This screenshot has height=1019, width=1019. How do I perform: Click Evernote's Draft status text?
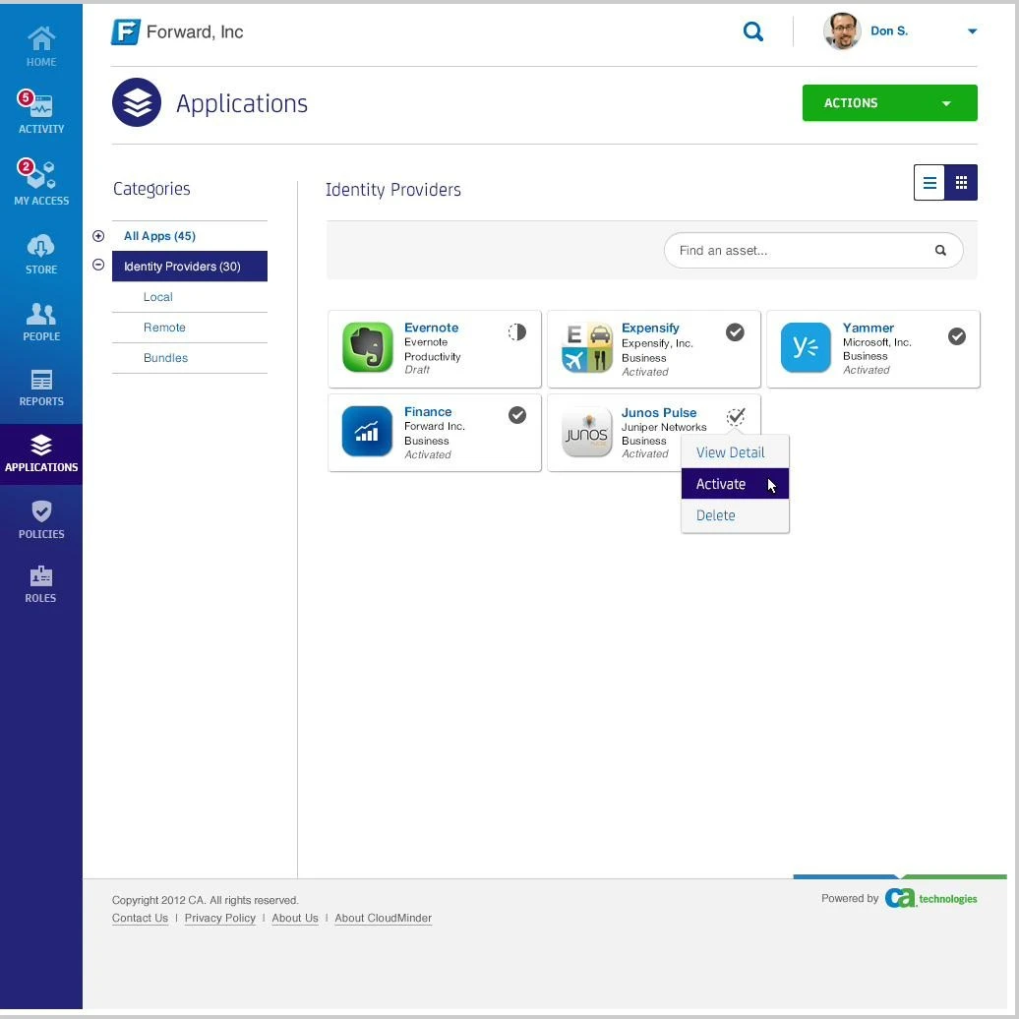(417, 369)
